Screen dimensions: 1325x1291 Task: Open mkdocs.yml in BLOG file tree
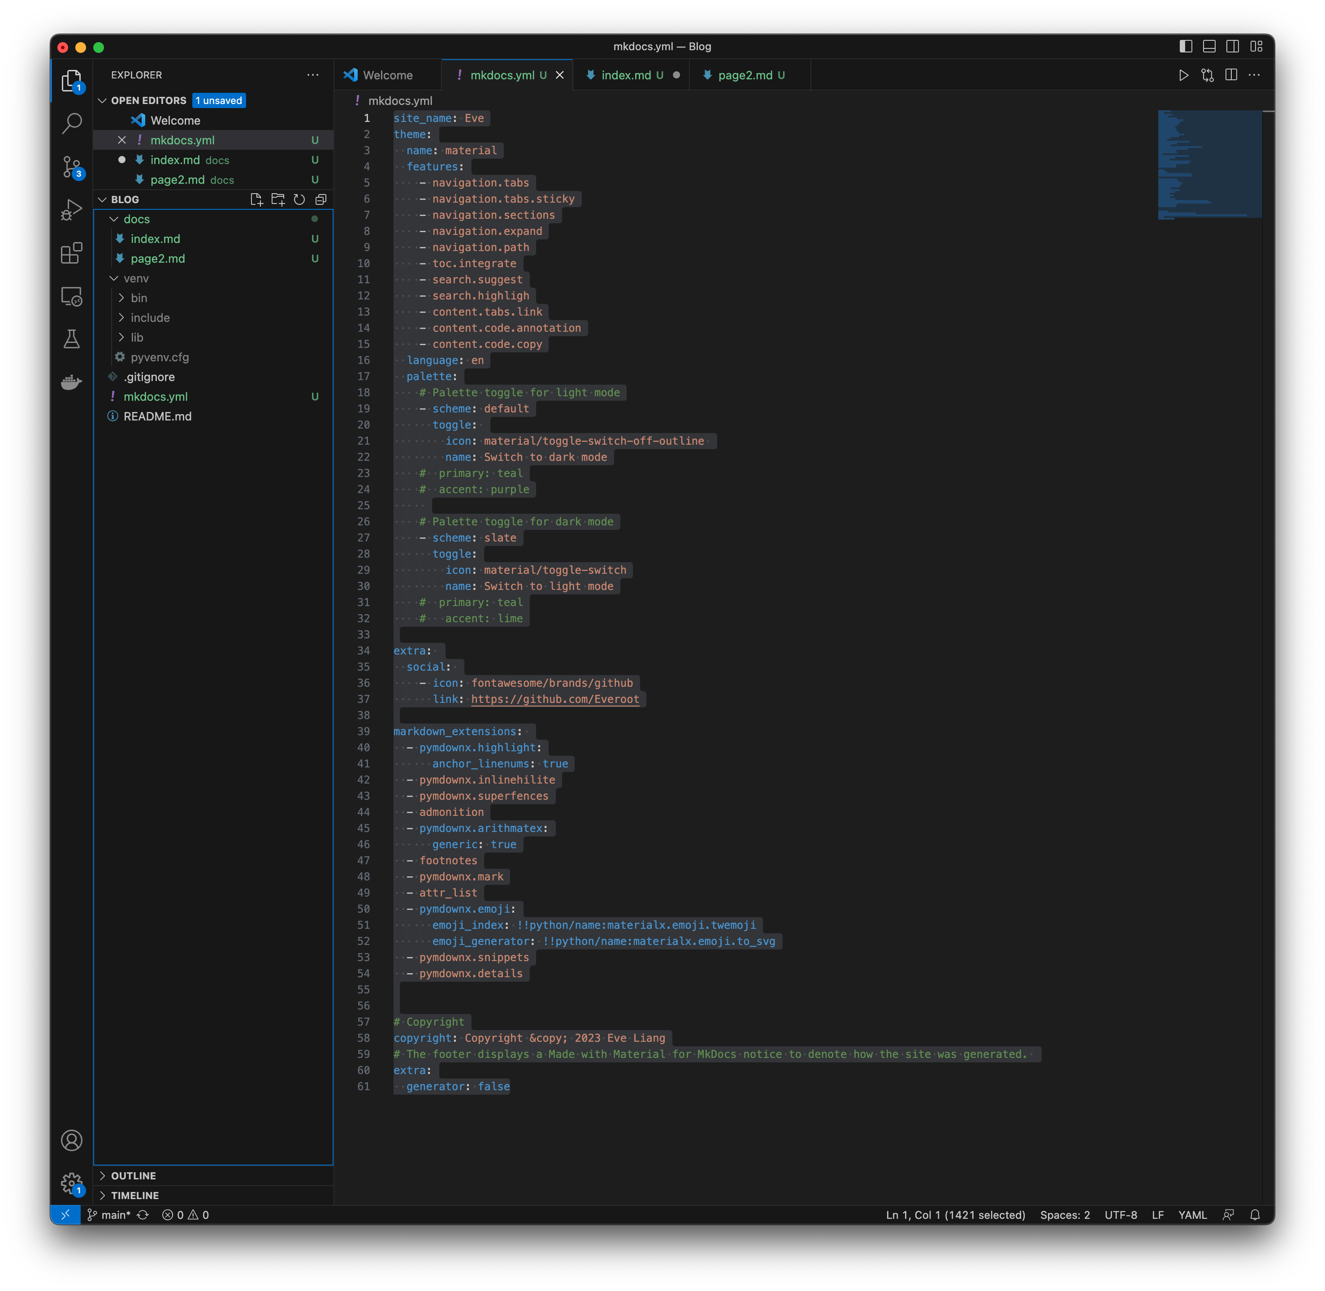point(213,396)
